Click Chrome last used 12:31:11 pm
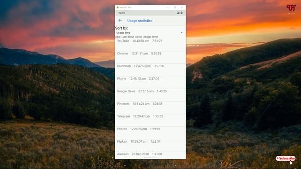301x169 pixels. 140,54
